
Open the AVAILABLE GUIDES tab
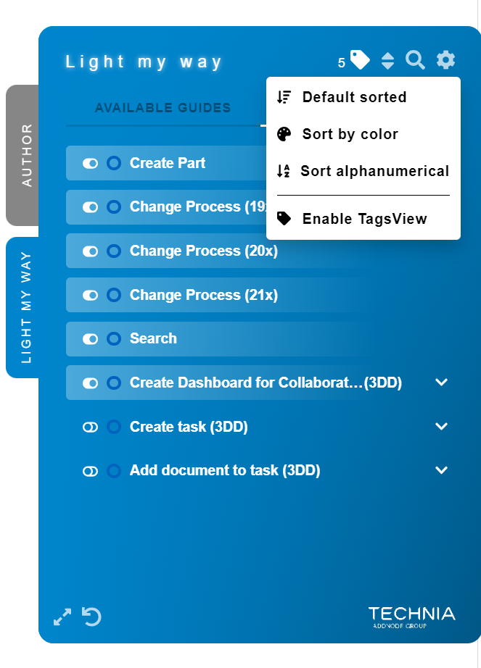pyautogui.click(x=163, y=108)
